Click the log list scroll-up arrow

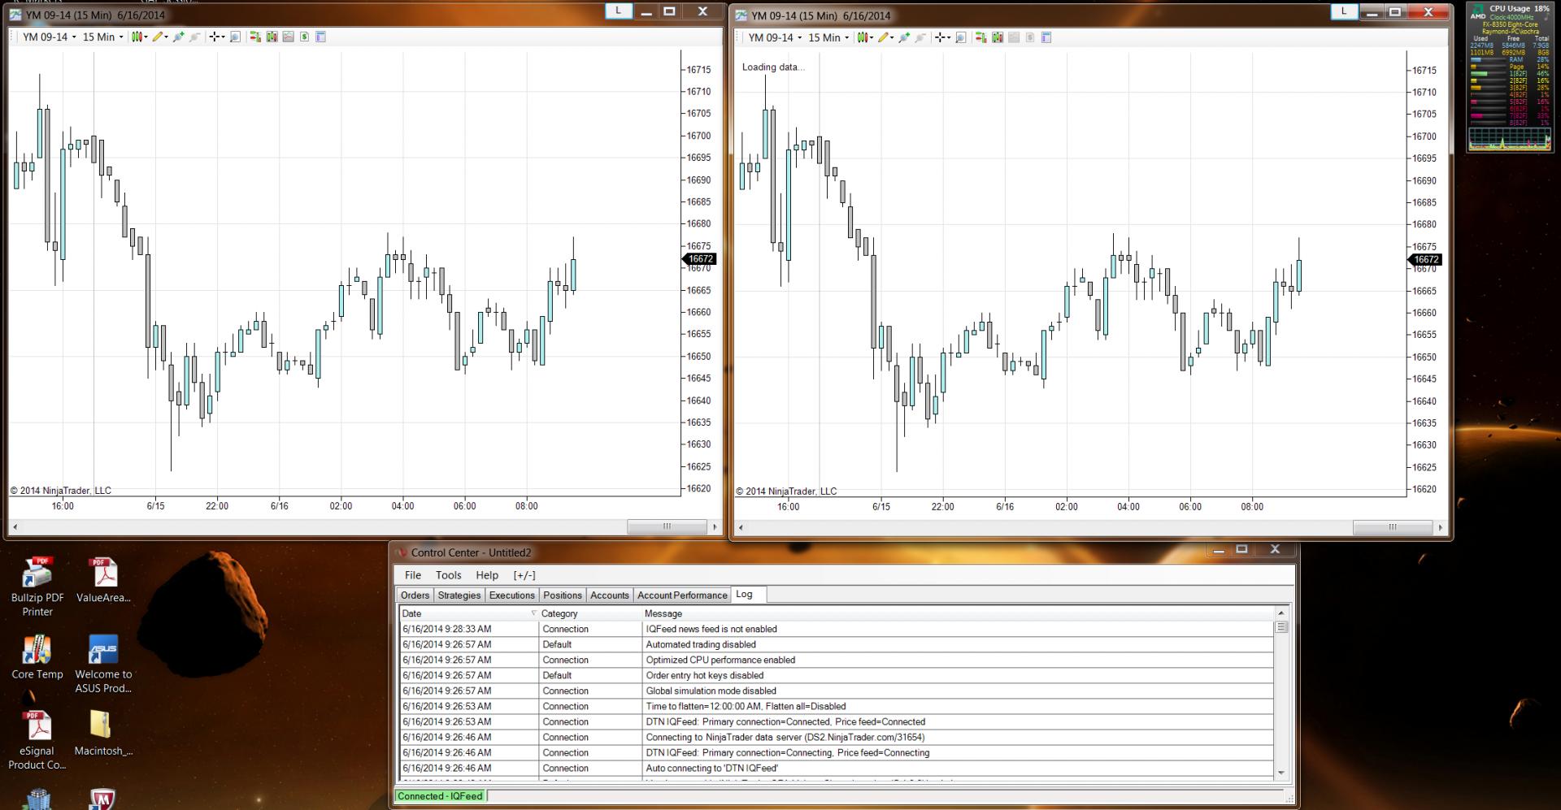click(1281, 613)
